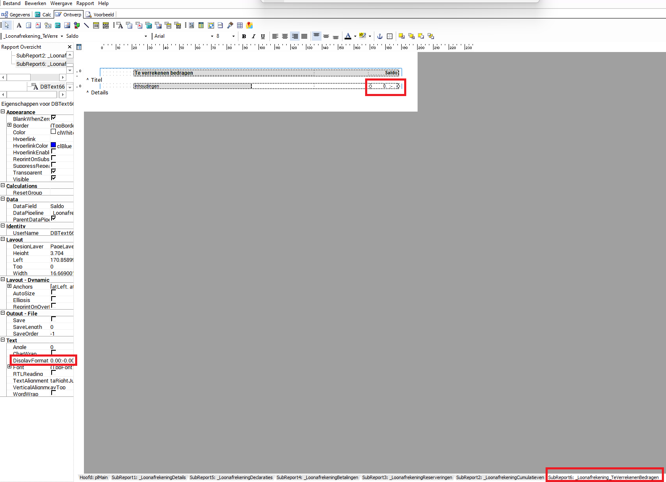
Task: Open the Arial font name dropdown
Action: point(212,36)
